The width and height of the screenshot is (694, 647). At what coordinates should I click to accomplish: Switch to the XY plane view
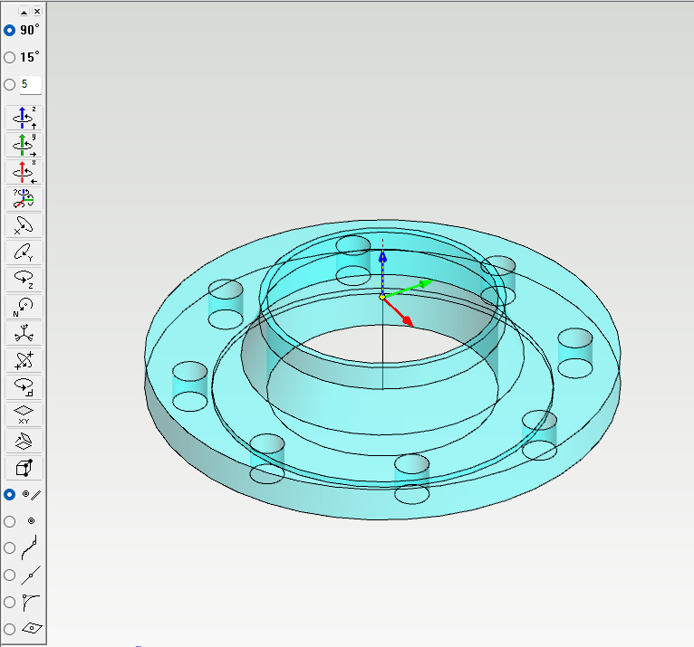pyautogui.click(x=24, y=414)
